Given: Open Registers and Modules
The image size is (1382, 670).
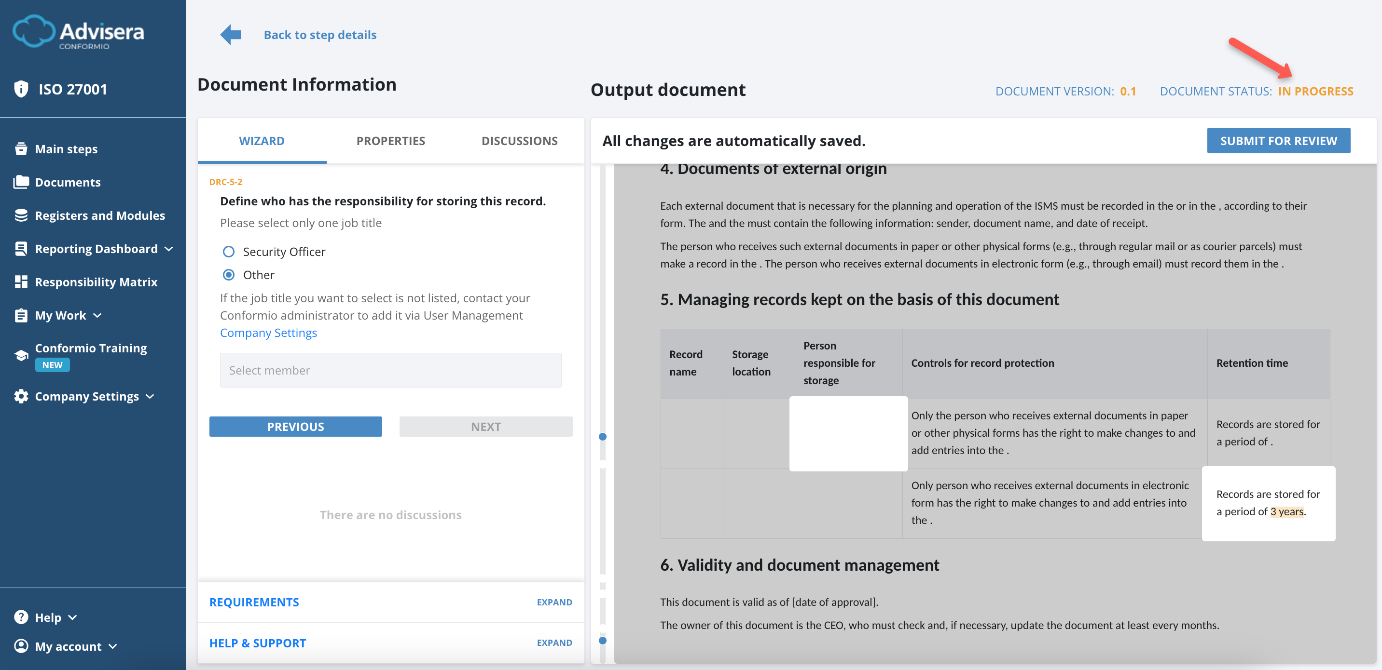Looking at the screenshot, I should pyautogui.click(x=100, y=215).
